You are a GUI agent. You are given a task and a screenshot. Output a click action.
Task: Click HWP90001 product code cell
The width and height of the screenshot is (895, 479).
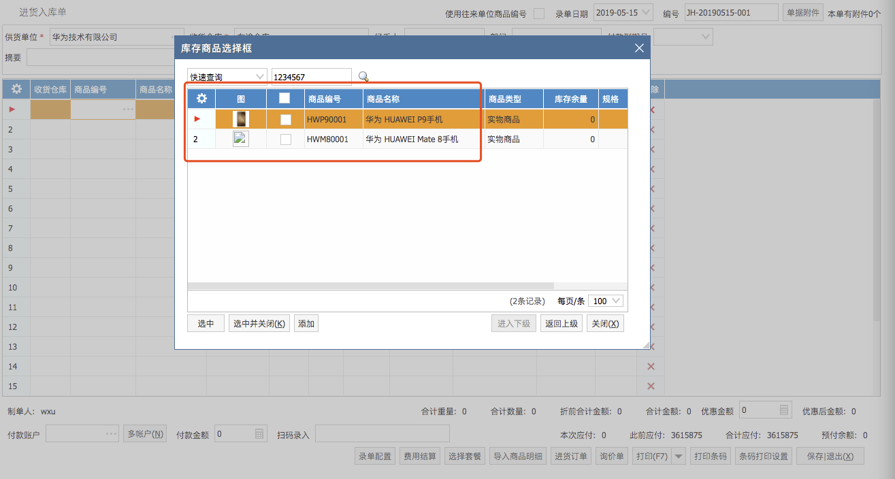(333, 119)
